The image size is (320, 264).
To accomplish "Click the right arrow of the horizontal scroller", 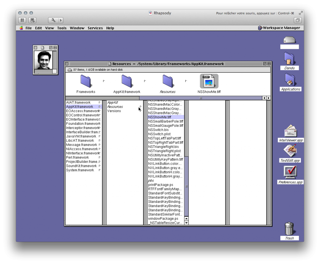I will coord(268,98).
